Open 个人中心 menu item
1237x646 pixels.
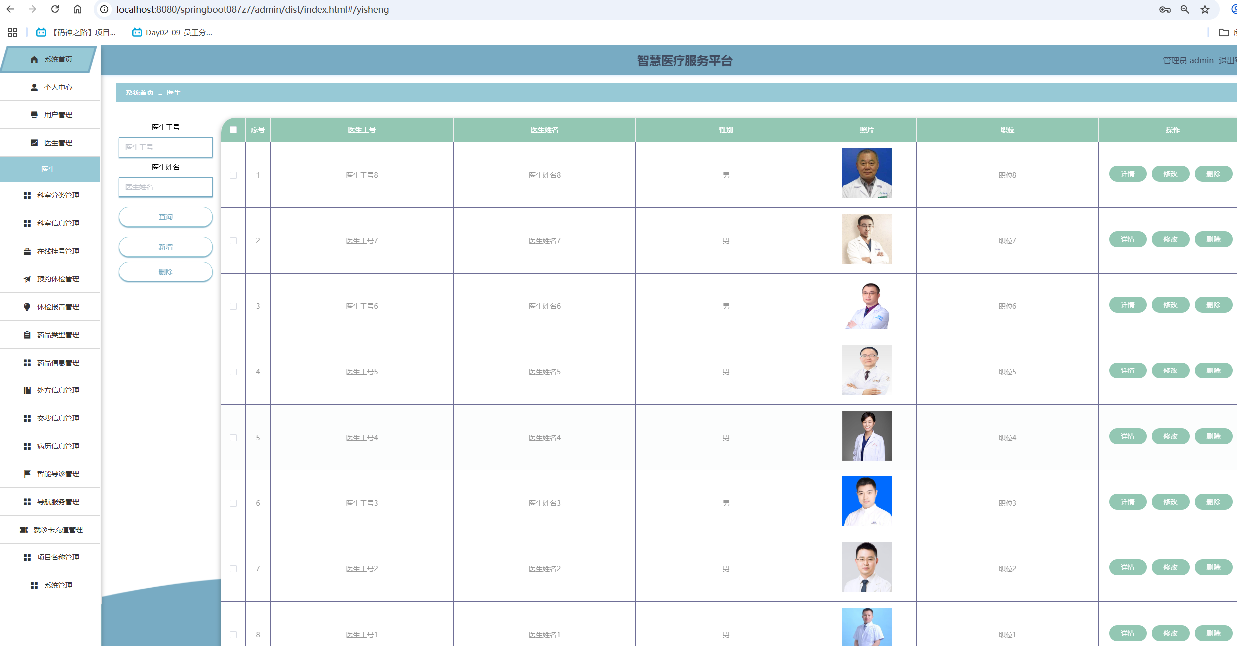click(x=50, y=87)
